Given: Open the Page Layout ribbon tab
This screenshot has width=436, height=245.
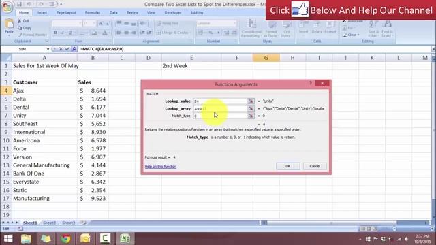Looking at the screenshot, I should 66,12.
